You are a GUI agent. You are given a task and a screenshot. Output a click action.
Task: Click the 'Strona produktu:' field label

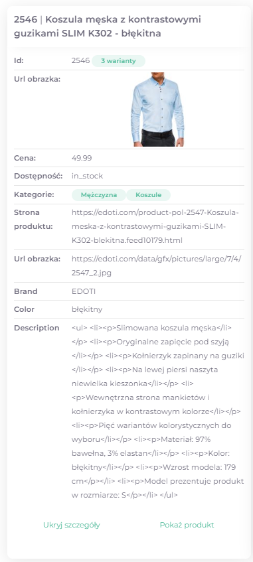coord(33,220)
